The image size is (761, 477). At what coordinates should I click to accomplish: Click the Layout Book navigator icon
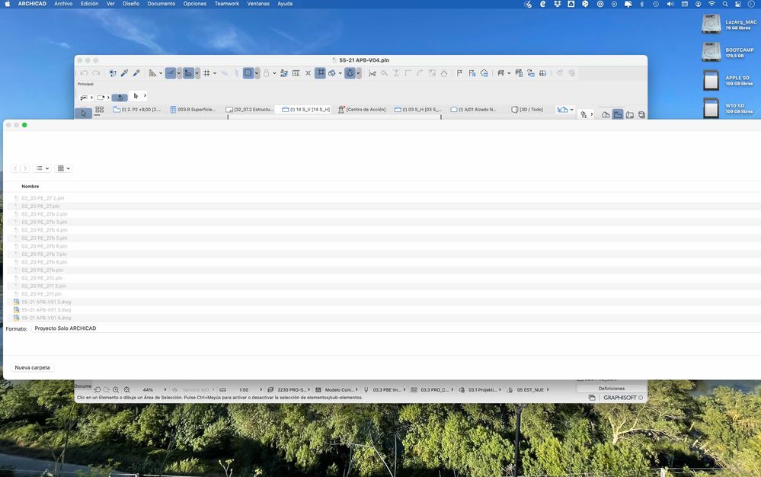click(630, 115)
